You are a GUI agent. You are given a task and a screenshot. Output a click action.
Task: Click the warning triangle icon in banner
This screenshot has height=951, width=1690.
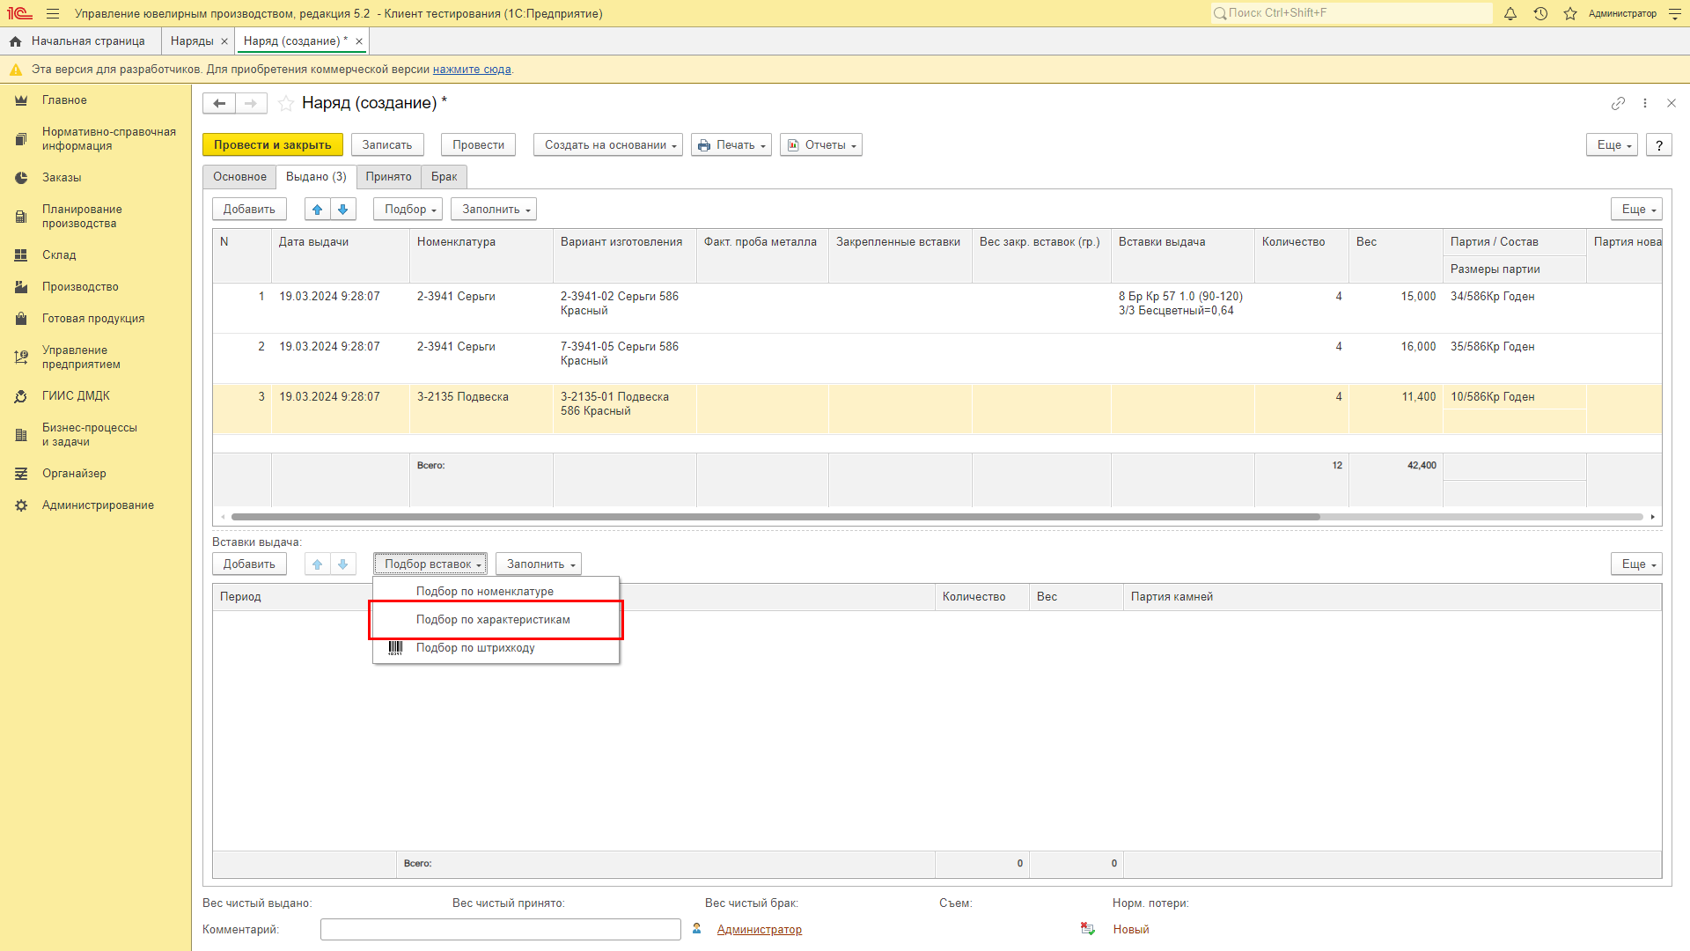(16, 70)
